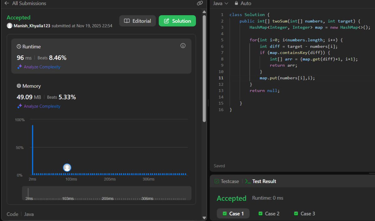
Task: Open the Java language dropdown
Action: point(220,3)
